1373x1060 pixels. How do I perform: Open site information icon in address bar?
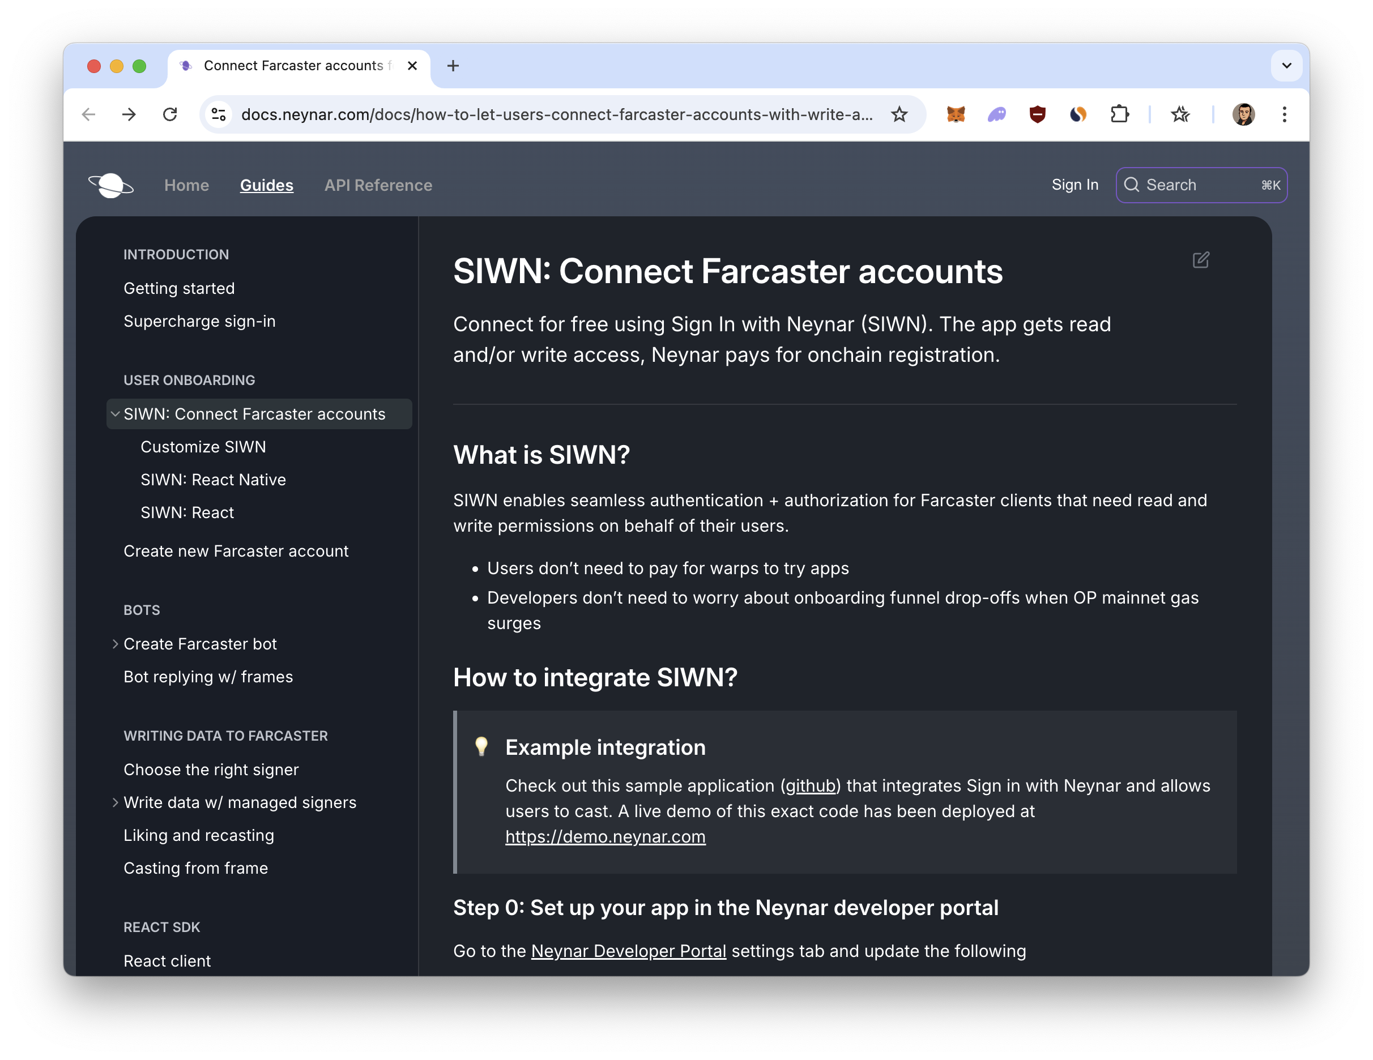(x=219, y=114)
